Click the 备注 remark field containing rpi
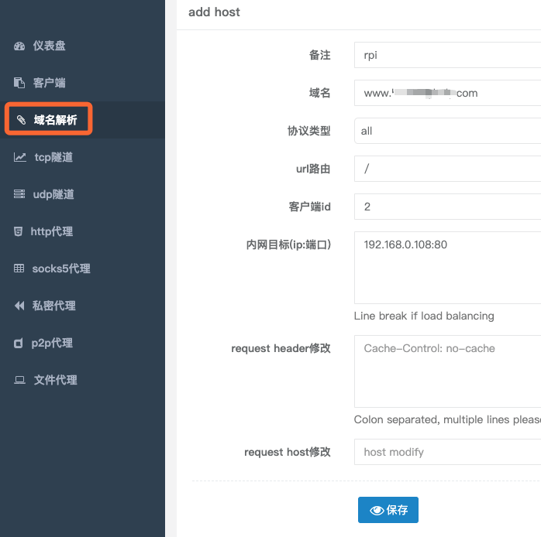 pos(447,56)
